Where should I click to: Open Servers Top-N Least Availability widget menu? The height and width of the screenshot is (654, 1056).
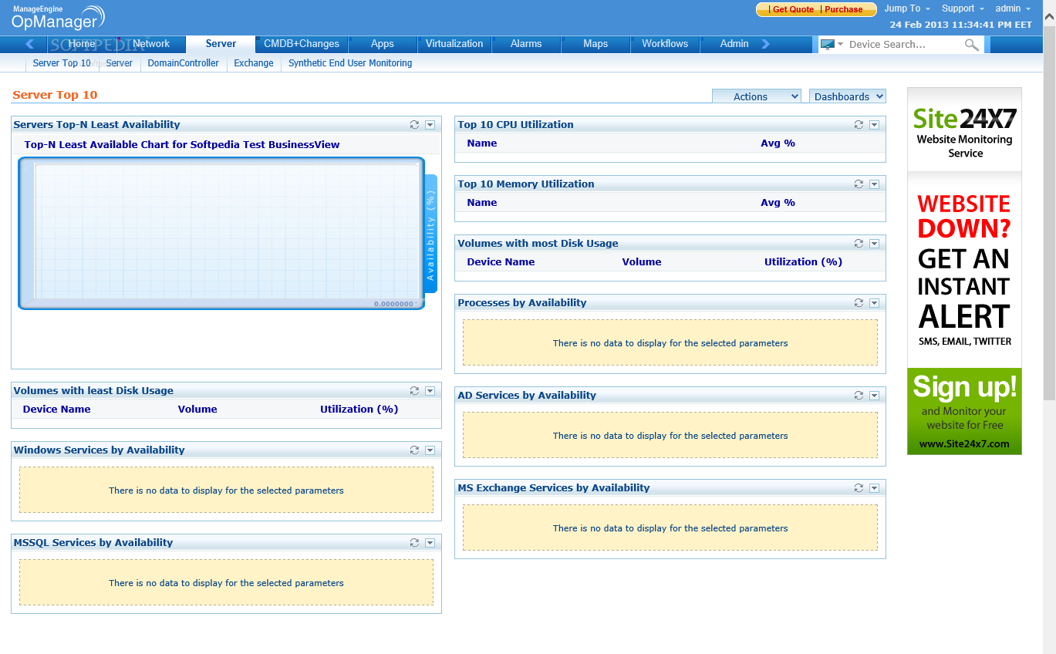(430, 125)
